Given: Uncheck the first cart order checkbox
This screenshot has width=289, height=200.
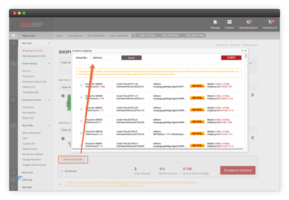Looking at the screenshot, I should coord(63,96).
